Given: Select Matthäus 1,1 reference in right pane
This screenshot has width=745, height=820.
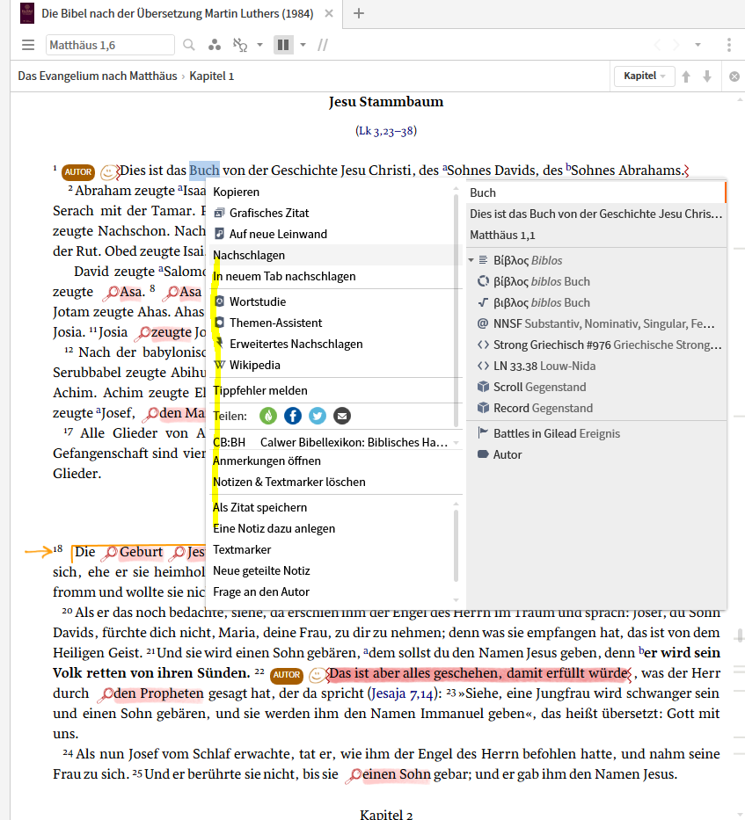Looking at the screenshot, I should (x=502, y=235).
